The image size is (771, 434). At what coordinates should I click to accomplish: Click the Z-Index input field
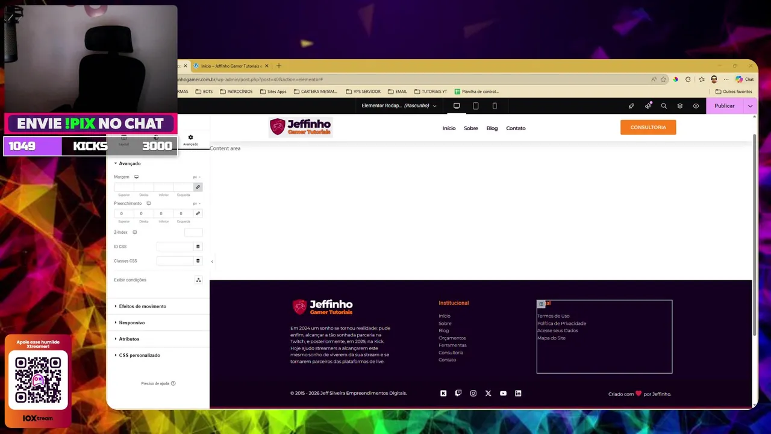pyautogui.click(x=193, y=233)
